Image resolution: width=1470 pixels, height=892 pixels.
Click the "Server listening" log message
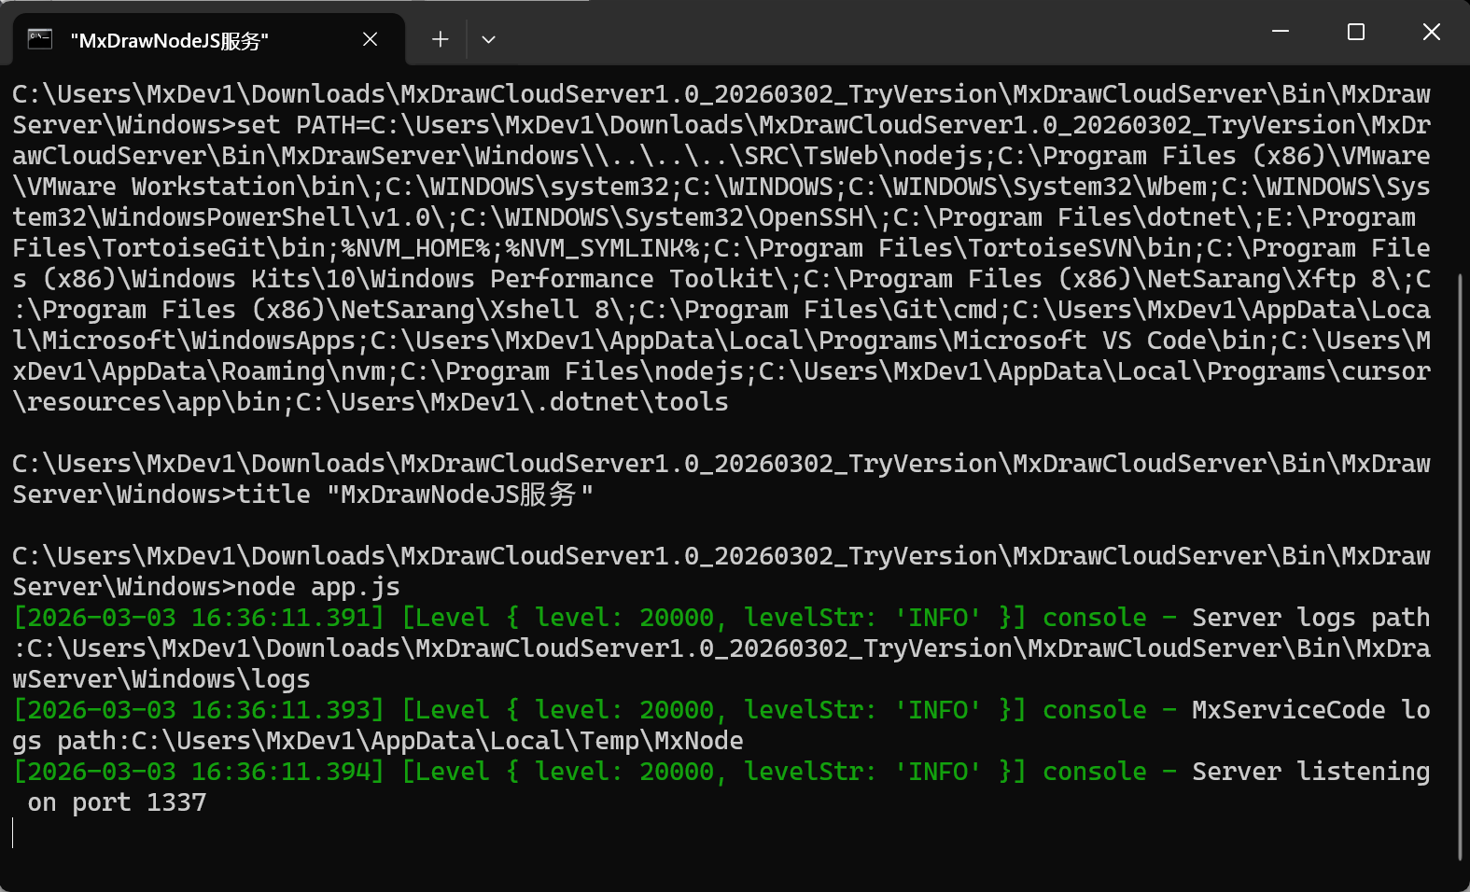[x=1310, y=772]
